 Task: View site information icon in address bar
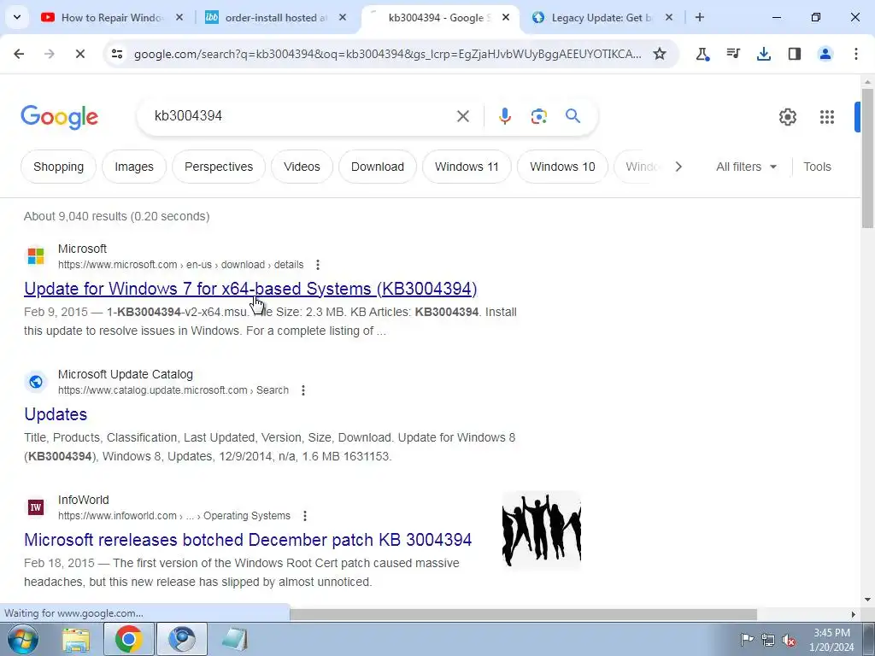(117, 54)
